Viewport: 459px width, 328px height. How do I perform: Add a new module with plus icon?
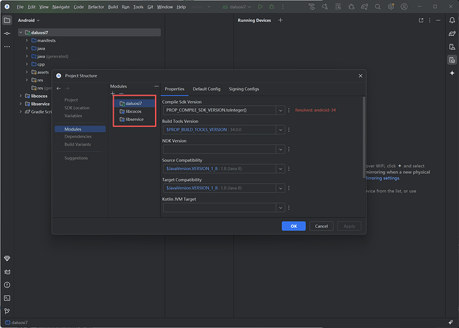click(112, 94)
